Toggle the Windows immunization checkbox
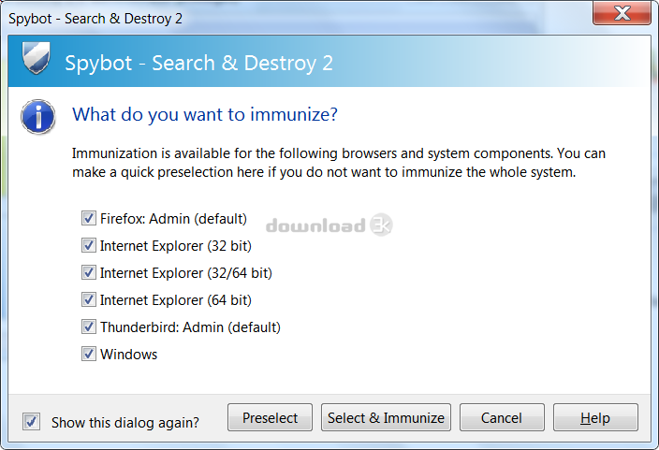This screenshot has height=450, width=659. click(89, 355)
